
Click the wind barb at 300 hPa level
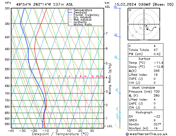point(116,7)
